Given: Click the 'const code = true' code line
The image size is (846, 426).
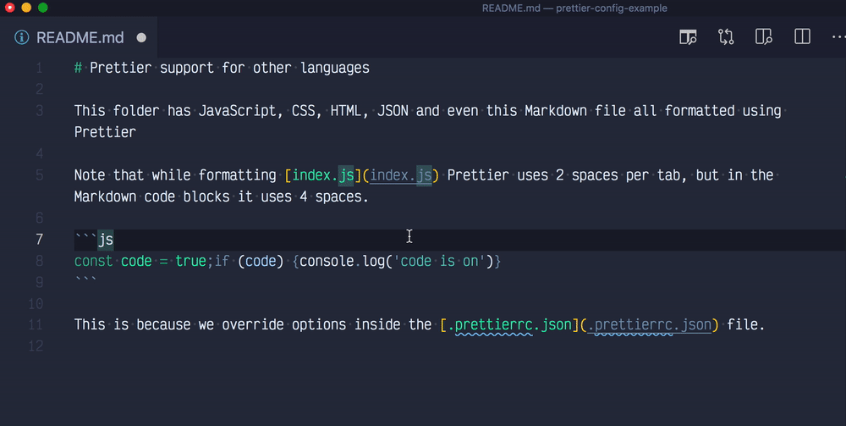Looking at the screenshot, I should click(288, 262).
